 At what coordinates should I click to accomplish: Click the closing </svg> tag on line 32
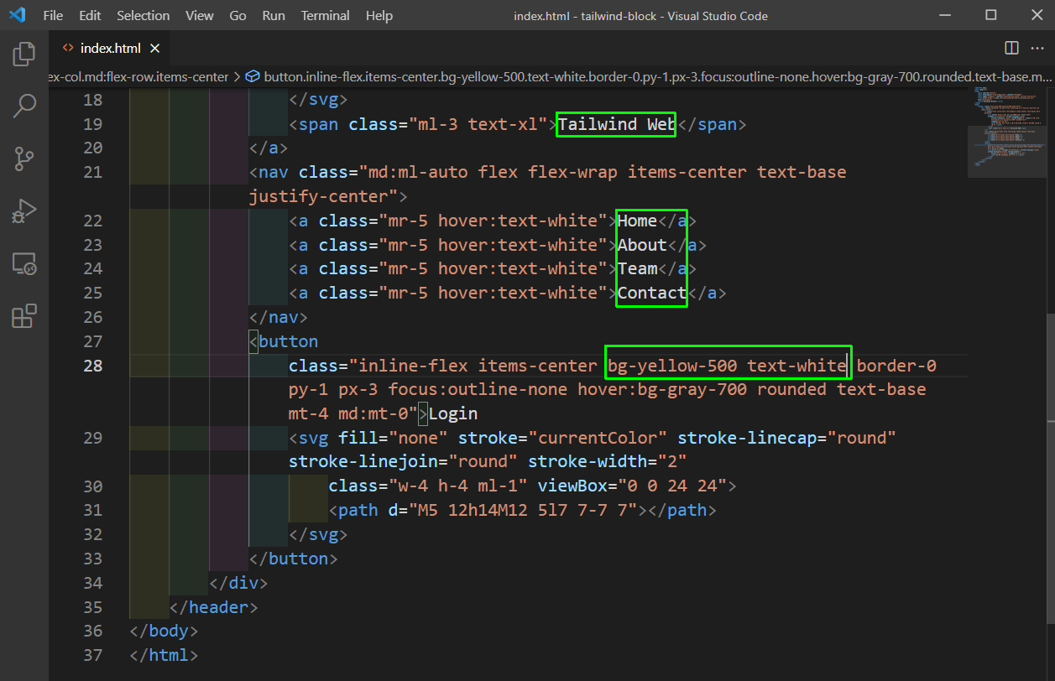(x=318, y=535)
